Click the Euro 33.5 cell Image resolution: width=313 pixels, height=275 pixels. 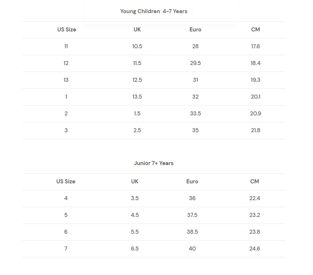195,114
